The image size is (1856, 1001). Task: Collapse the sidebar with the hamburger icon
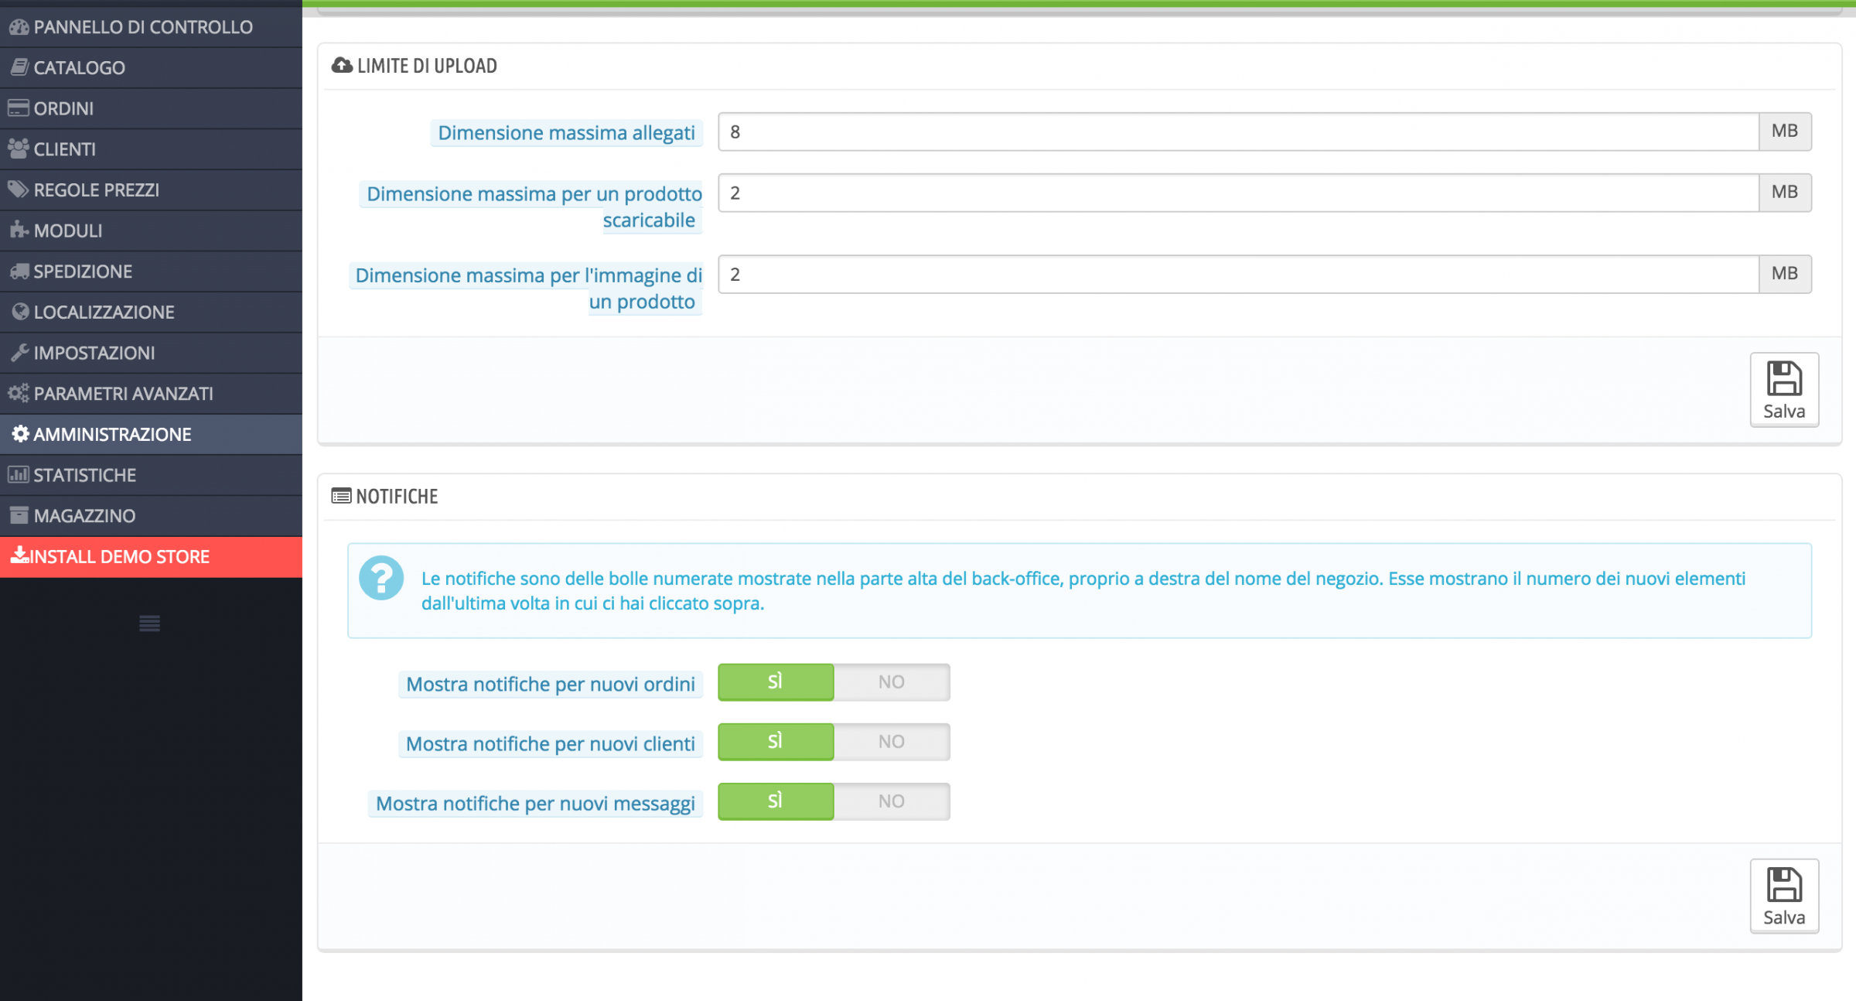pyautogui.click(x=150, y=623)
